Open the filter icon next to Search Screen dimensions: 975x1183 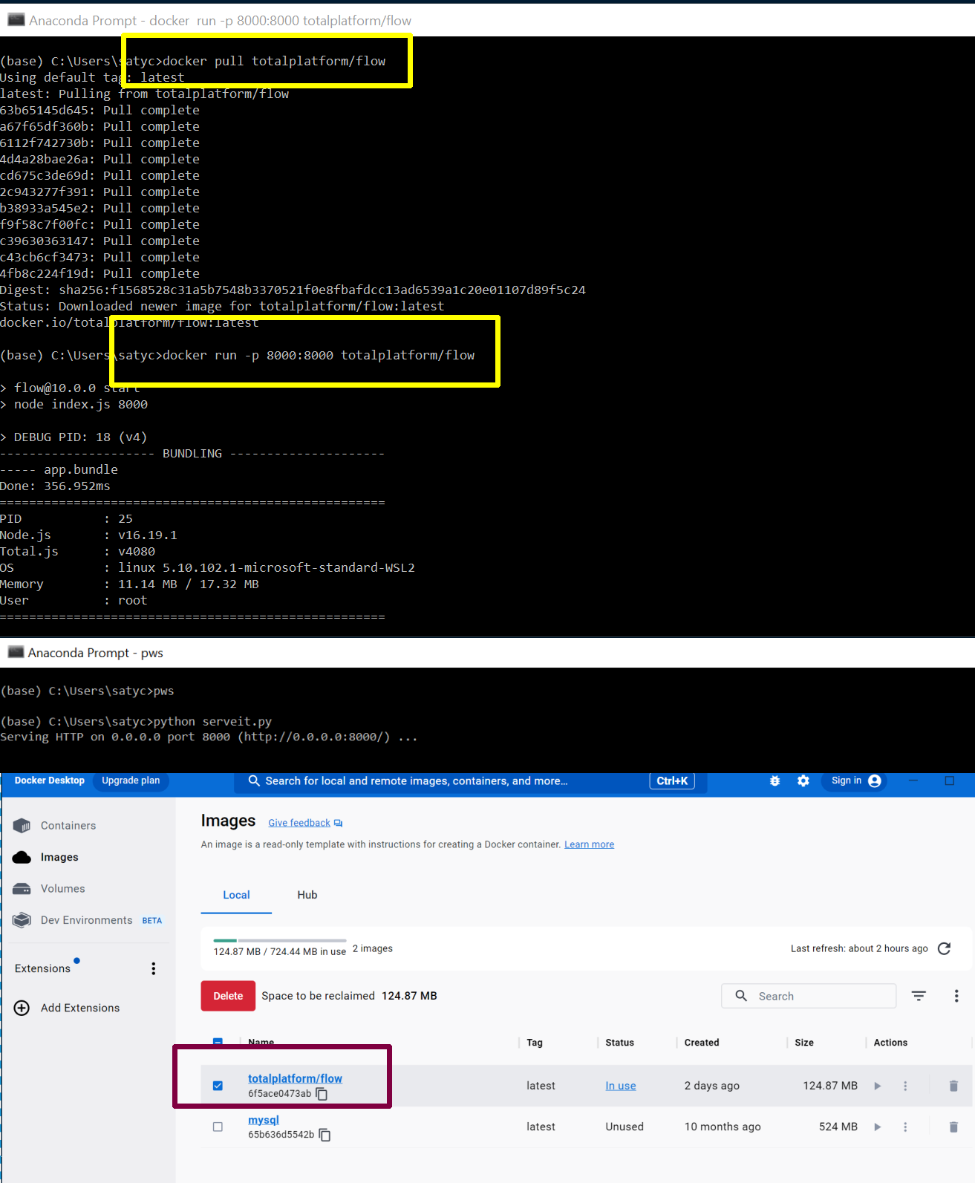[x=919, y=996]
